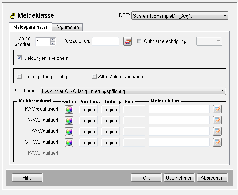Image resolution: width=238 pixels, height=195 pixels.
Task: Click into the Kurzzeichen text field
Action: click(x=105, y=41)
